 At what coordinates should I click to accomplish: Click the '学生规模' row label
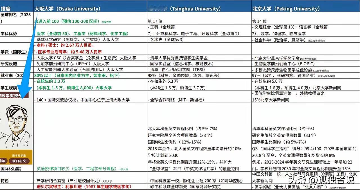click(9, 88)
